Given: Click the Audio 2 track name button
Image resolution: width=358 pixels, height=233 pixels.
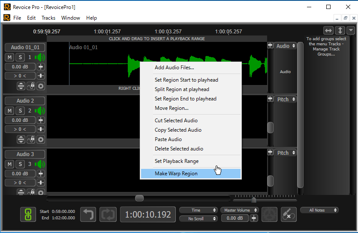Looking at the screenshot, I should [x=25, y=100].
